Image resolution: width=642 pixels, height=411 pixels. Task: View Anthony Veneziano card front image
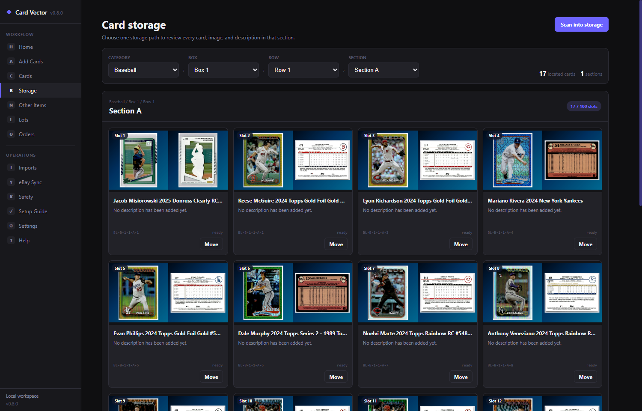[513, 293]
